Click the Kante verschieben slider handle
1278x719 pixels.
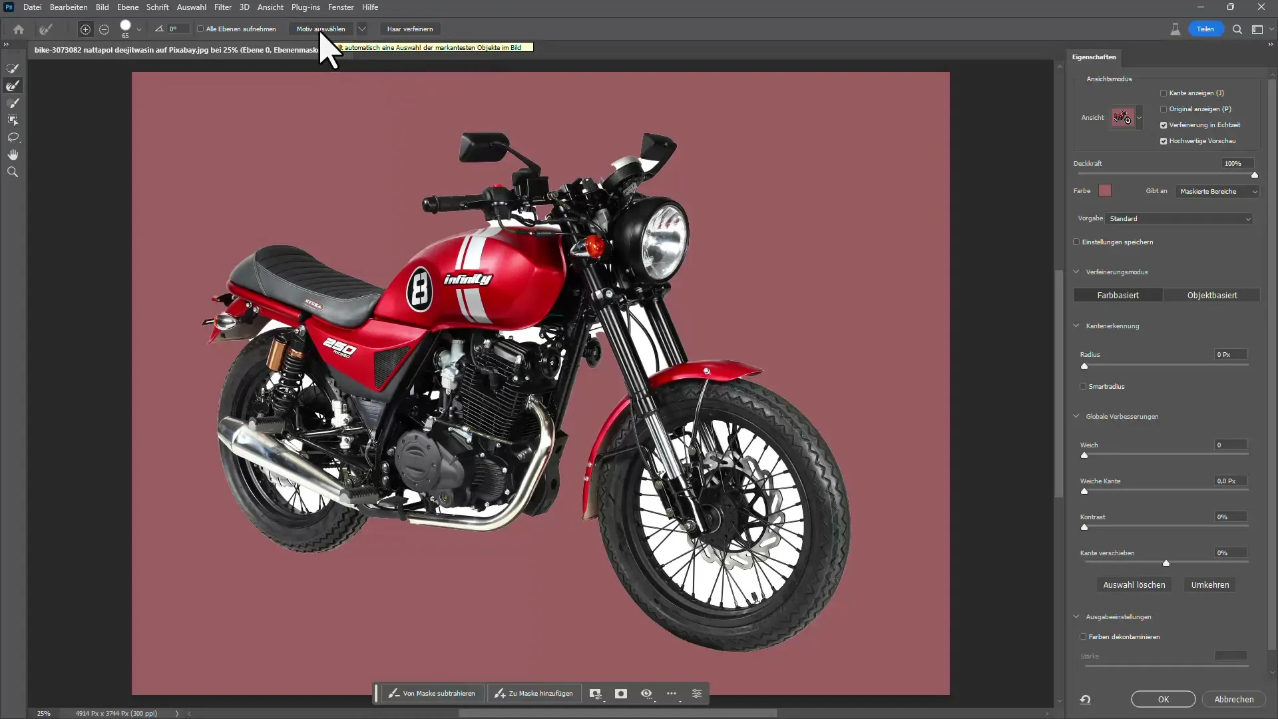(x=1166, y=563)
